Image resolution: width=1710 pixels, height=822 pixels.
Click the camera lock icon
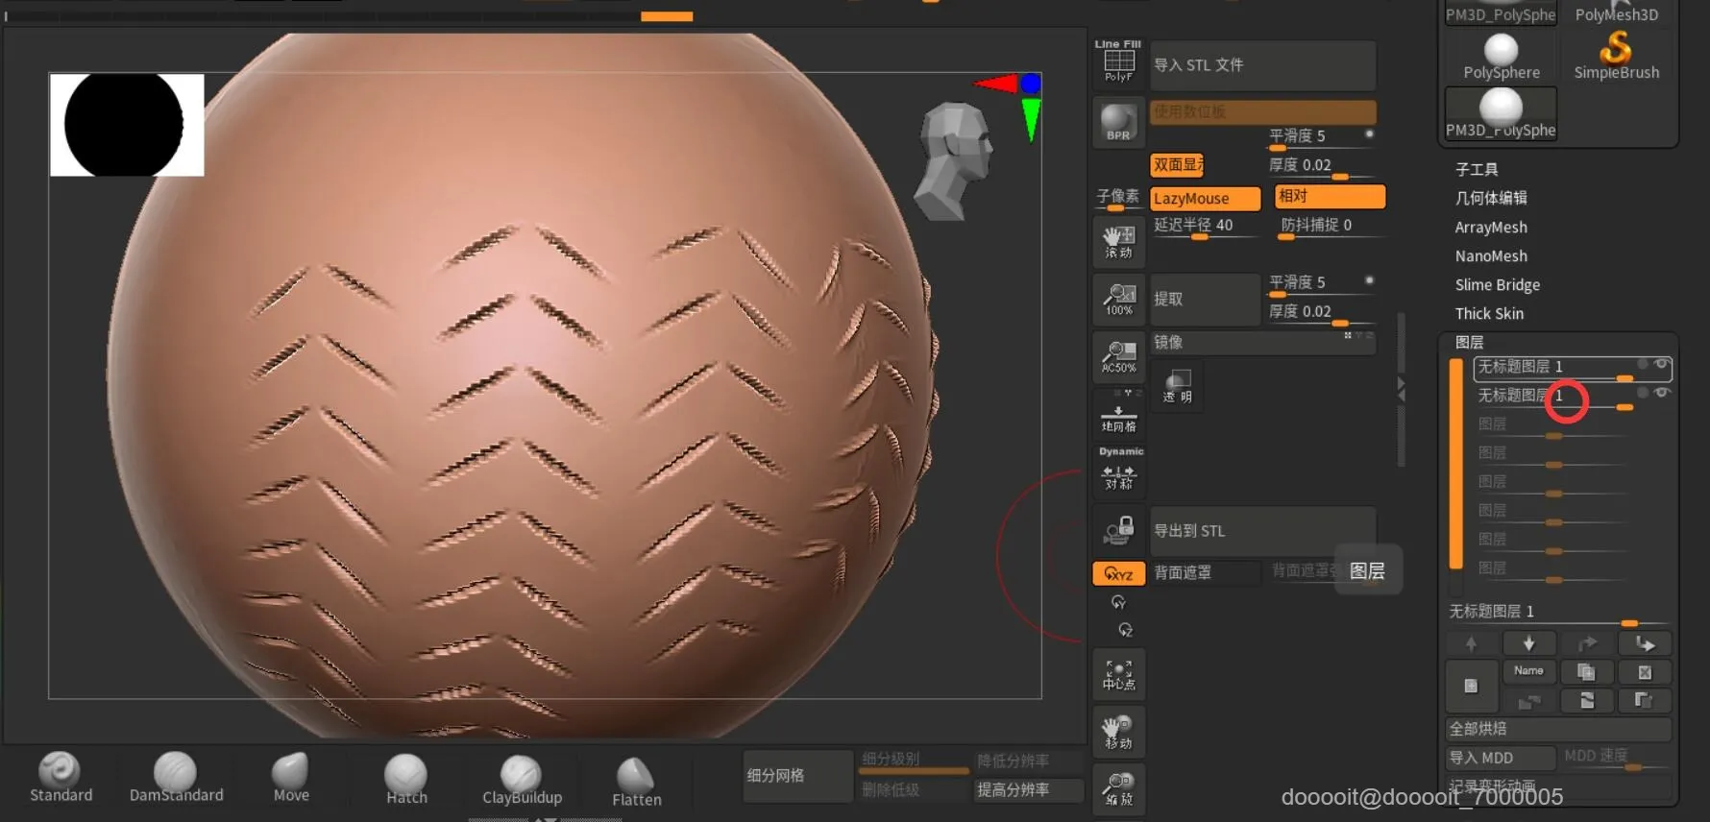1118,530
